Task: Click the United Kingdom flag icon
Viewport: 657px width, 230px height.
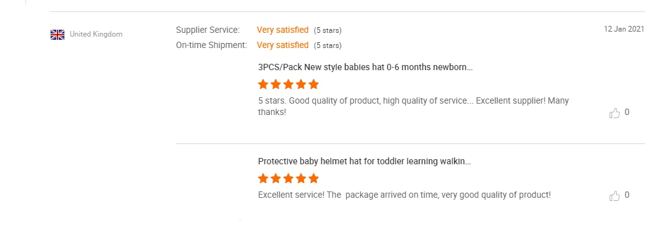Action: (57, 34)
